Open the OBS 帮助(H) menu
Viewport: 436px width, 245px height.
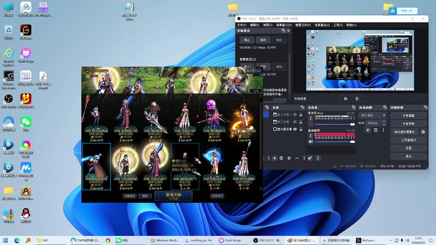click(x=351, y=25)
